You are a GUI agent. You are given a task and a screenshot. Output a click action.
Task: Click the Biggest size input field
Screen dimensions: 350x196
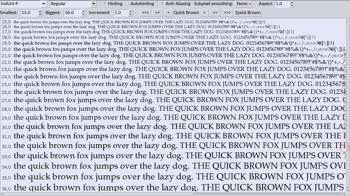pyautogui.click(x=72, y=13)
